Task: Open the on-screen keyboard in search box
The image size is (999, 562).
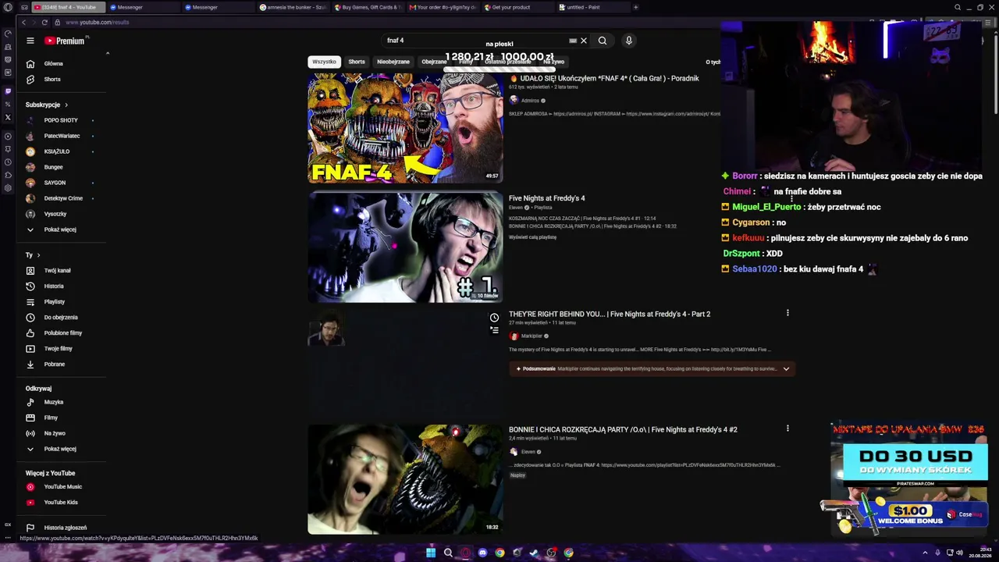Action: (x=573, y=41)
